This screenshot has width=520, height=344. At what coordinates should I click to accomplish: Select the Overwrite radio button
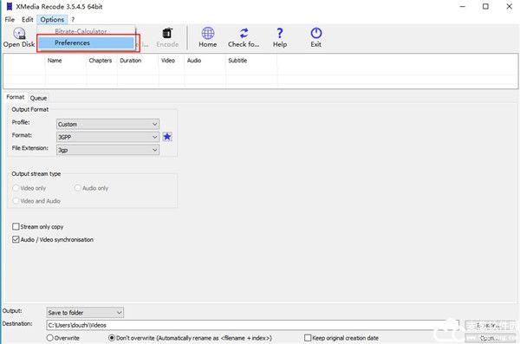(x=49, y=338)
